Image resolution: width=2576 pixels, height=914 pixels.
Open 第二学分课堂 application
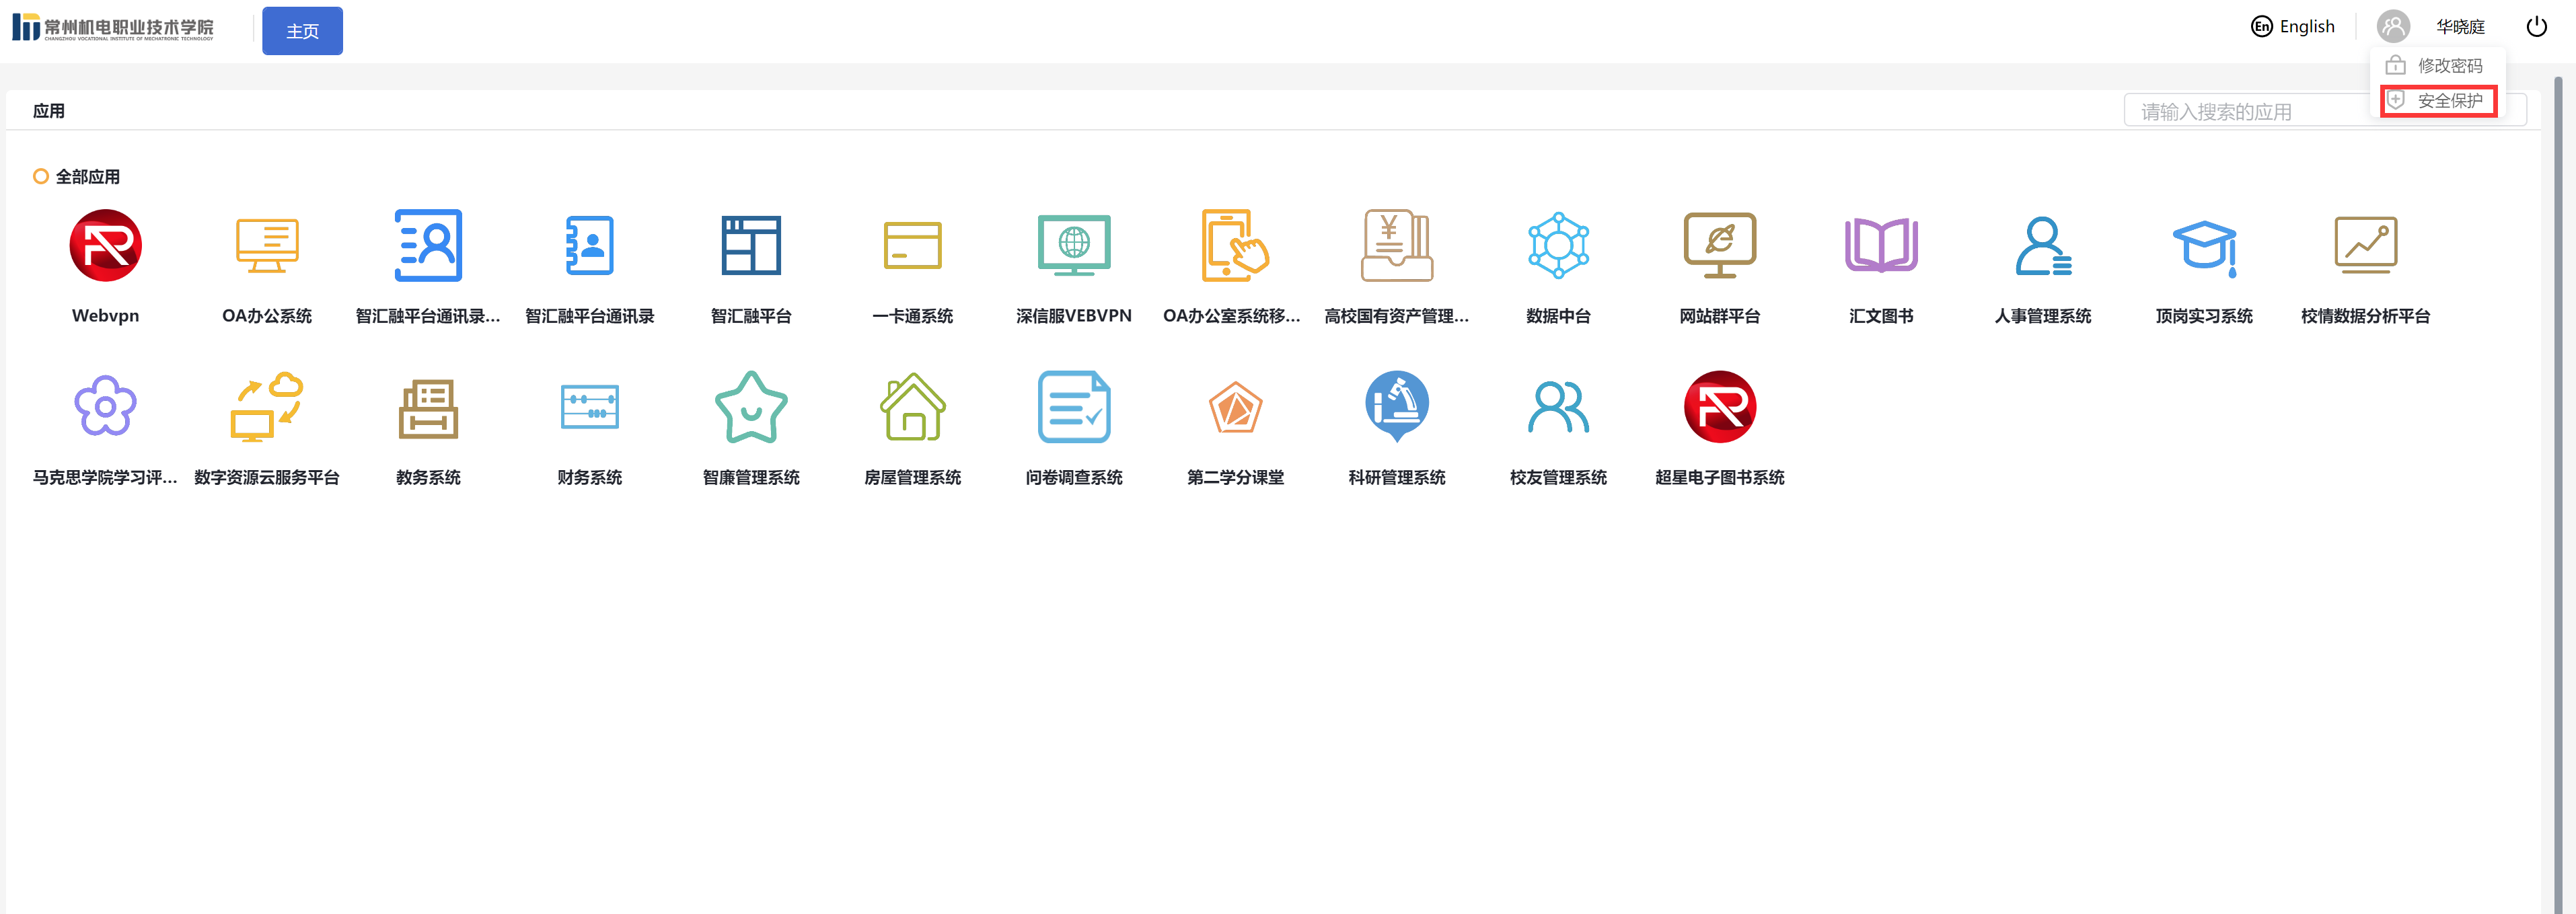coord(1235,408)
